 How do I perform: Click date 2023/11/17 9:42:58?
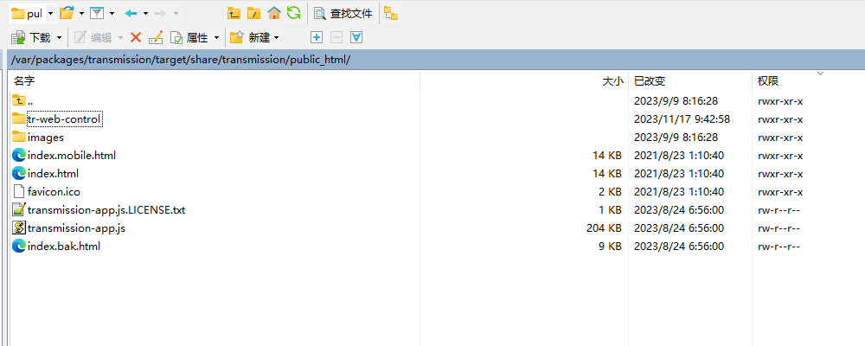pyautogui.click(x=682, y=119)
